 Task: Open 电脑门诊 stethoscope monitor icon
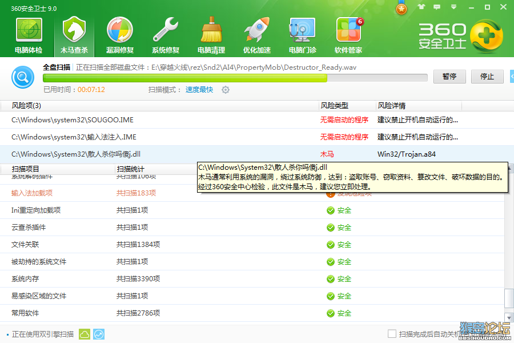pos(302,30)
